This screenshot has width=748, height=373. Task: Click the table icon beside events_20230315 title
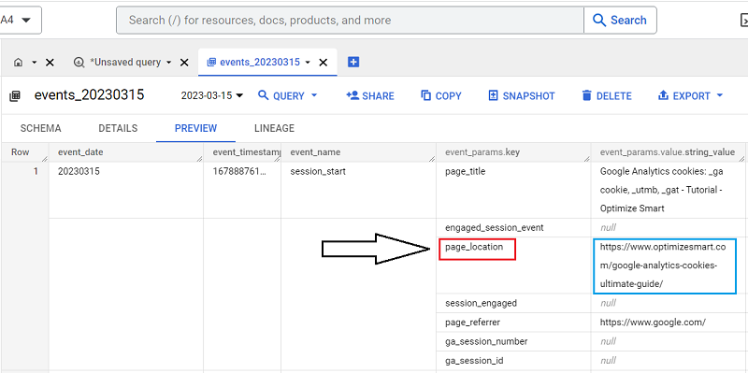pos(15,96)
